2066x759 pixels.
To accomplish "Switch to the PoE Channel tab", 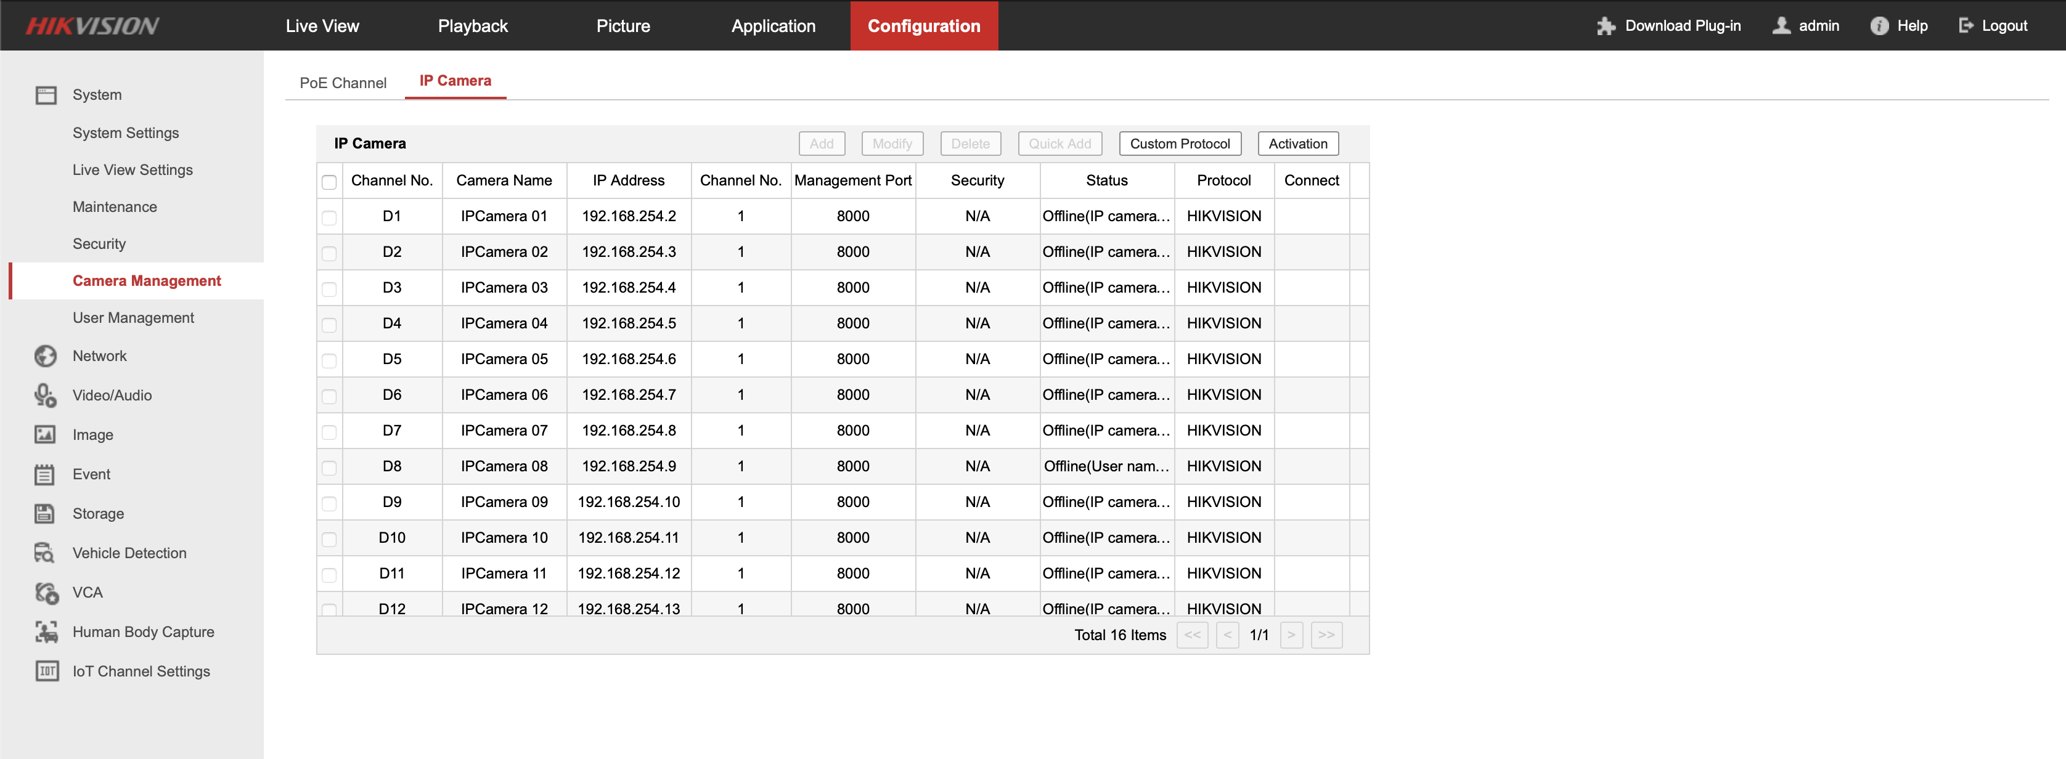I will (x=343, y=83).
